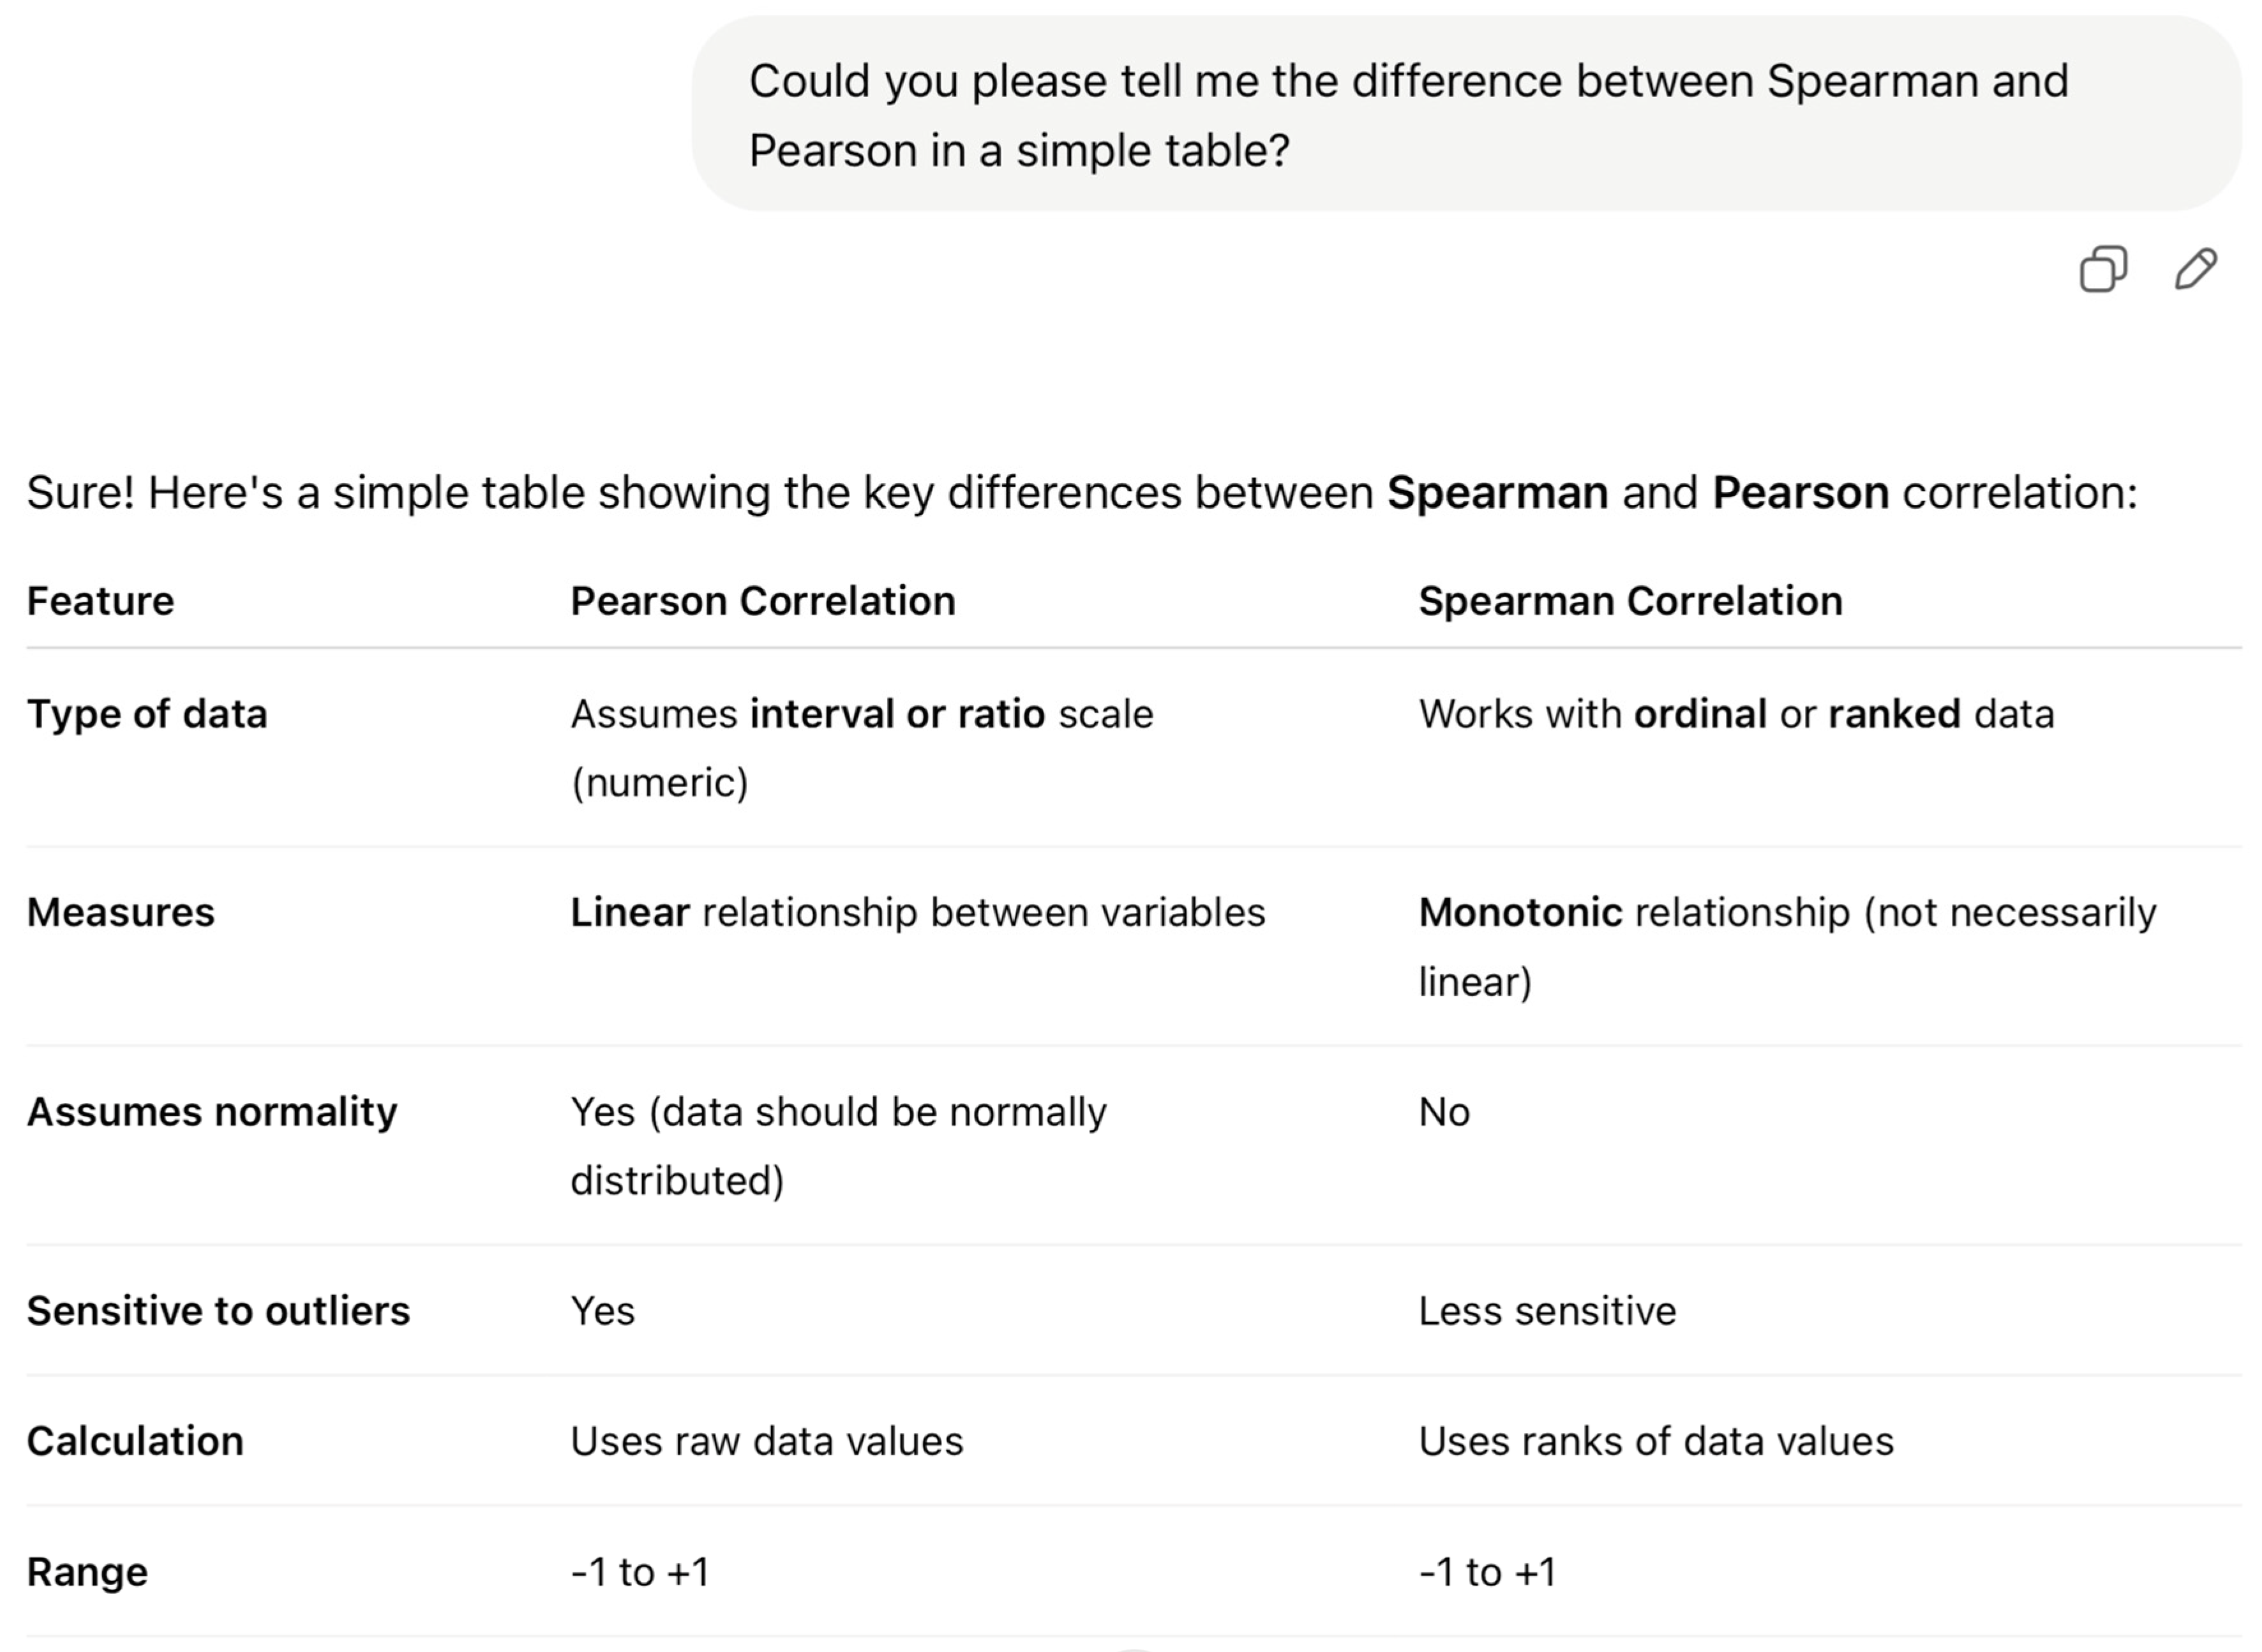Click the "Type of data" row label

click(147, 714)
